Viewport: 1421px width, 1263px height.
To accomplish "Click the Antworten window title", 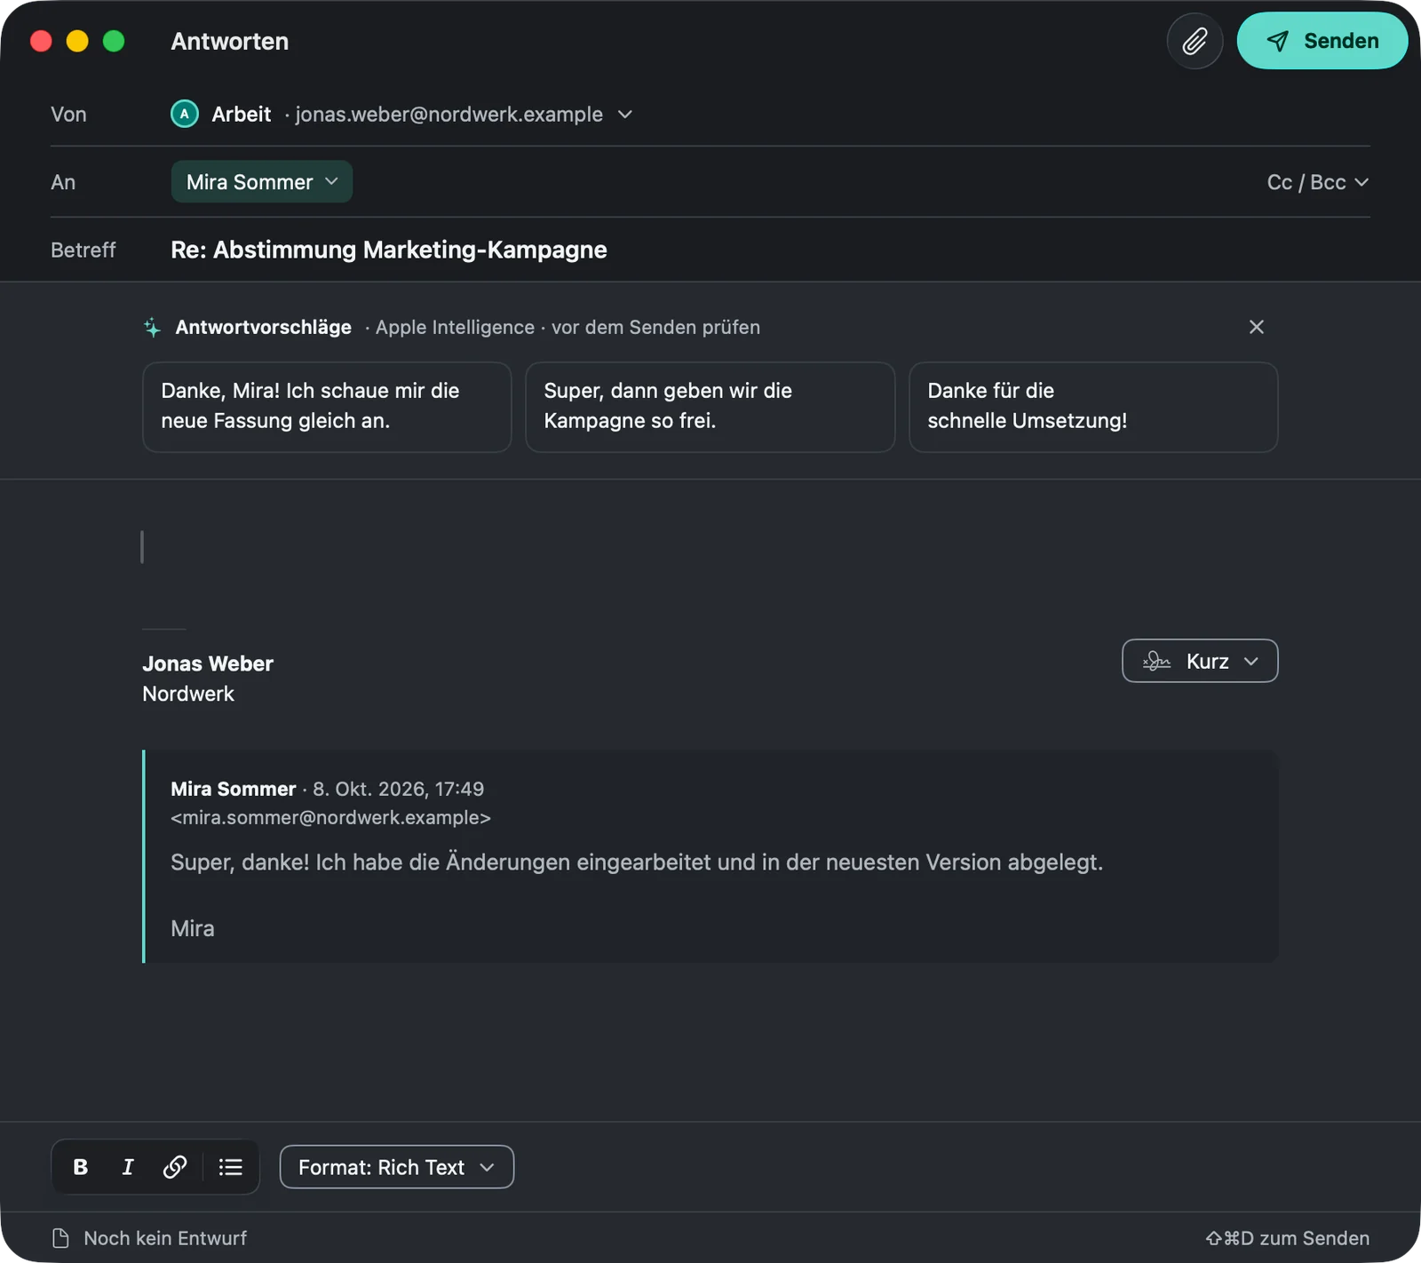I will (230, 41).
